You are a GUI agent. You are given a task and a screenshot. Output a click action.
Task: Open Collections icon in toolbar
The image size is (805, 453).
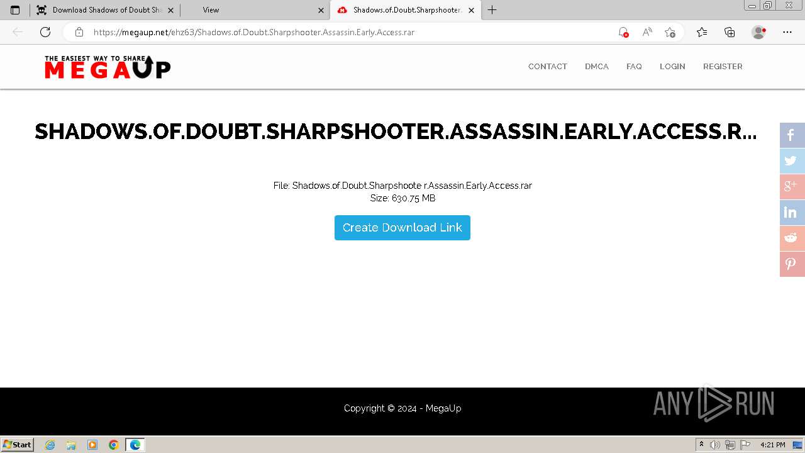click(730, 32)
